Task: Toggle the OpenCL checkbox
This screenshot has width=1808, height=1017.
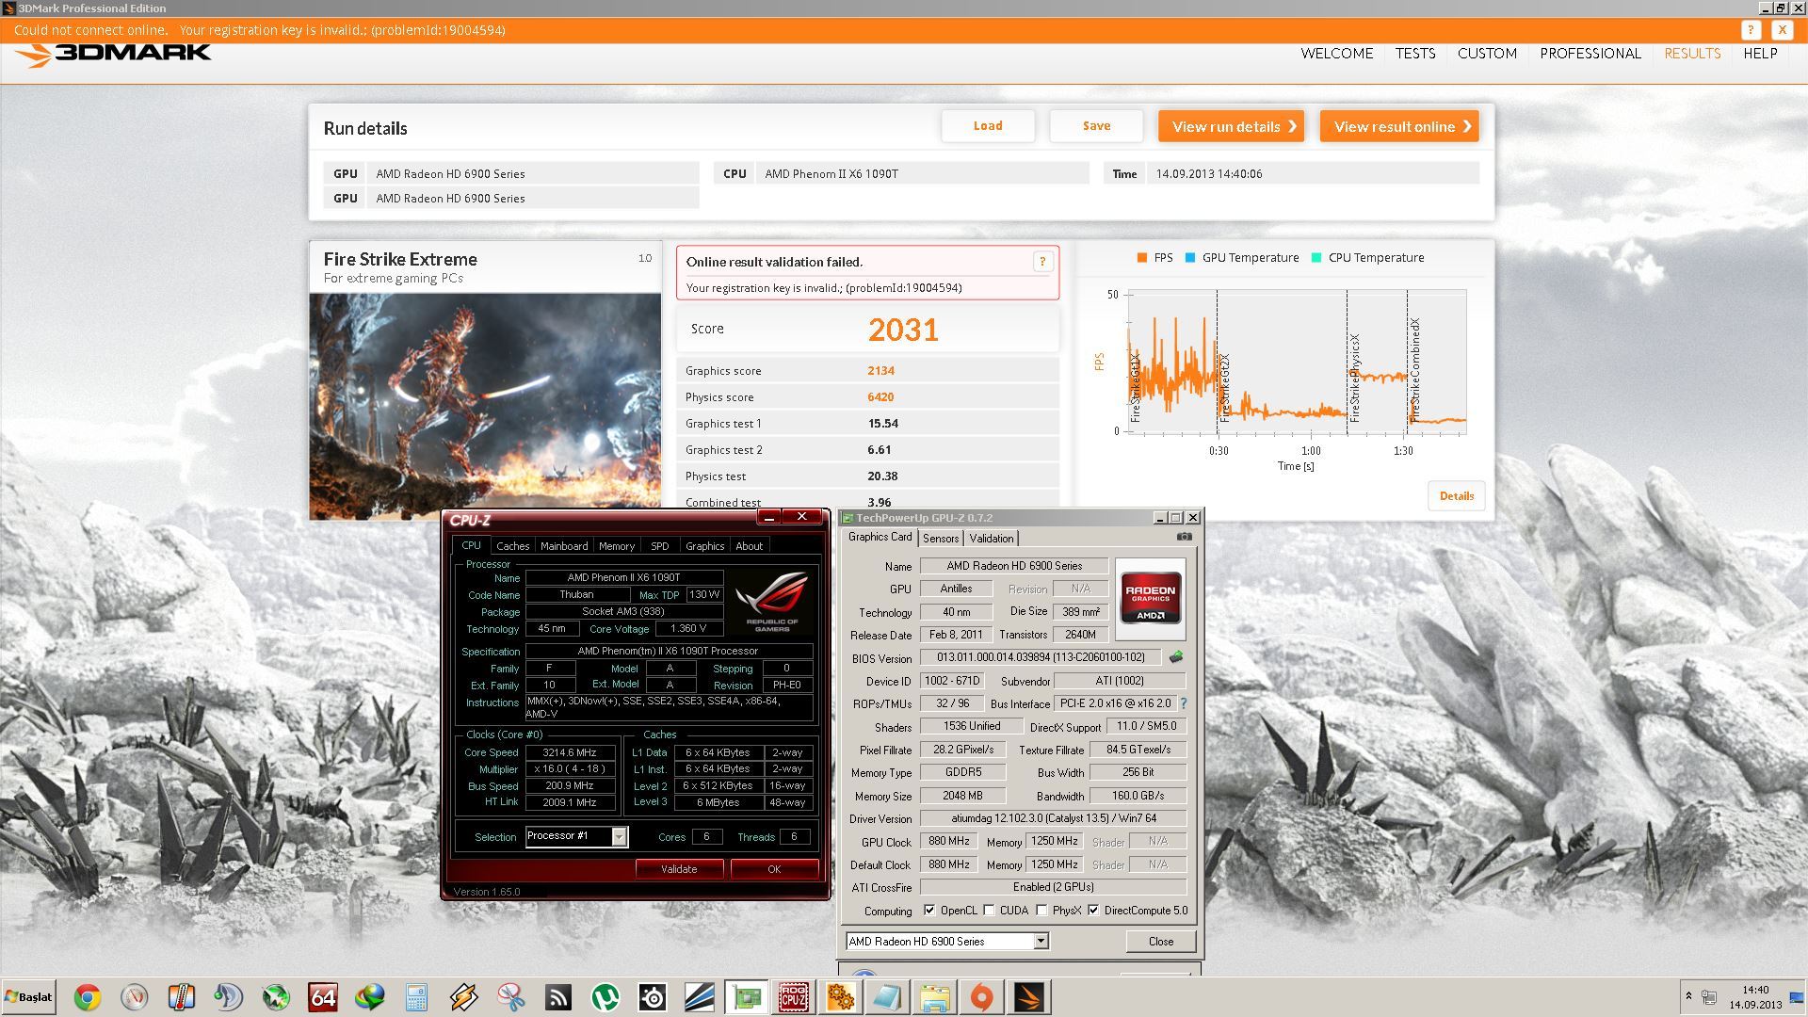Action: click(x=929, y=911)
